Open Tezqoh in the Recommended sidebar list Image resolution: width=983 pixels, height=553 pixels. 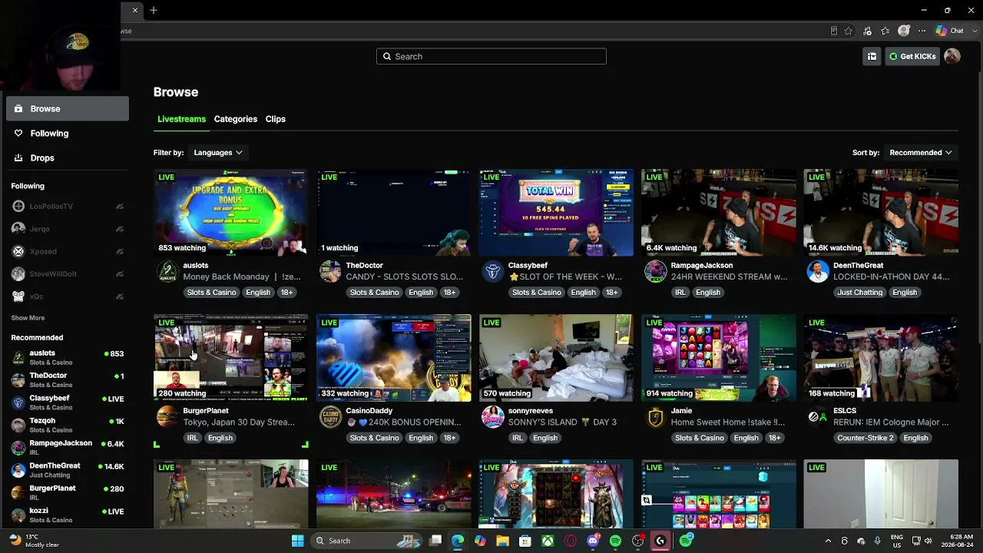[68, 425]
